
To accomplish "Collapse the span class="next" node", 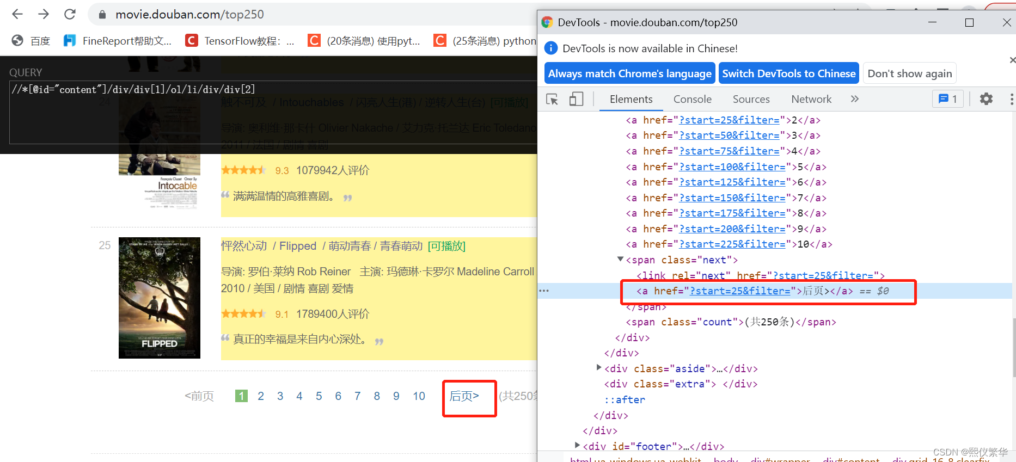I will click(620, 260).
